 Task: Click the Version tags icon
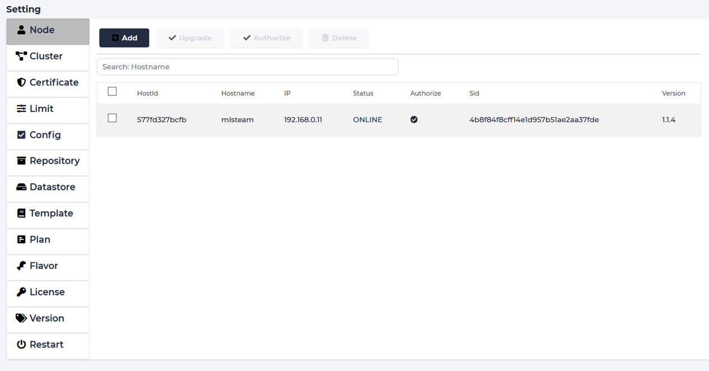21,318
